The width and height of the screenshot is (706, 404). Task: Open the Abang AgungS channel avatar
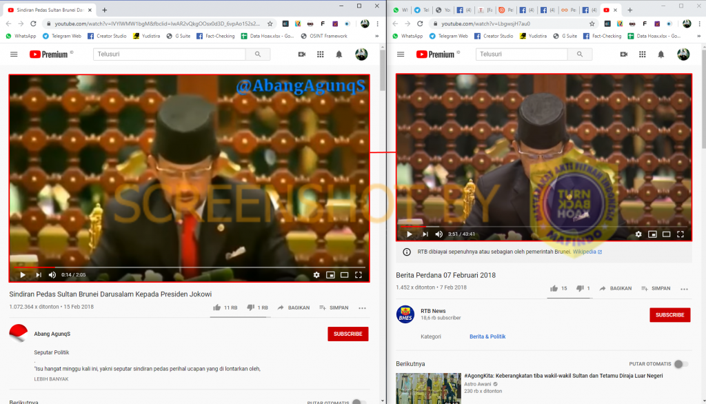pos(18,333)
